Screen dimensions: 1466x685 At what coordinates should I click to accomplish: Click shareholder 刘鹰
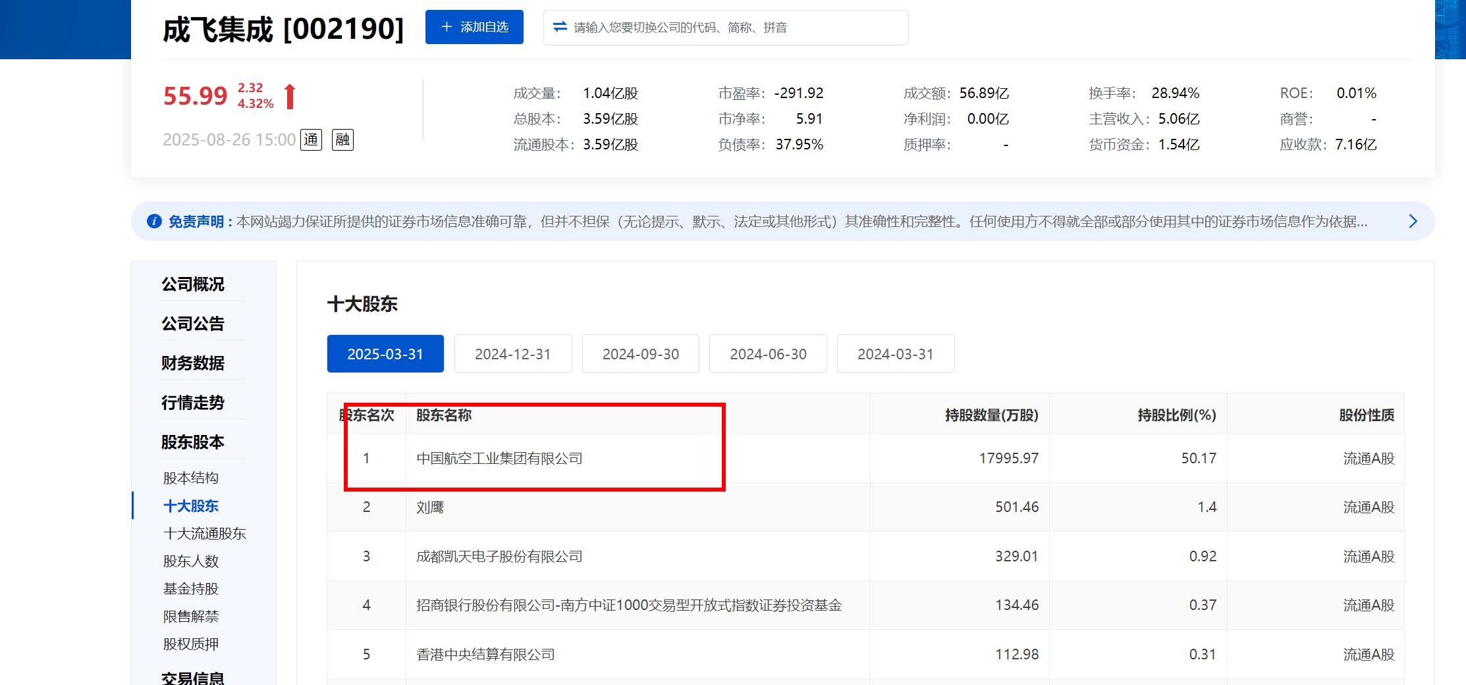click(430, 507)
